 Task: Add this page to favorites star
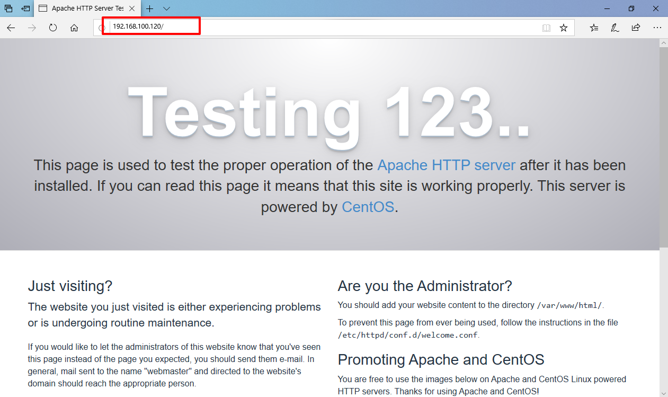pos(564,28)
